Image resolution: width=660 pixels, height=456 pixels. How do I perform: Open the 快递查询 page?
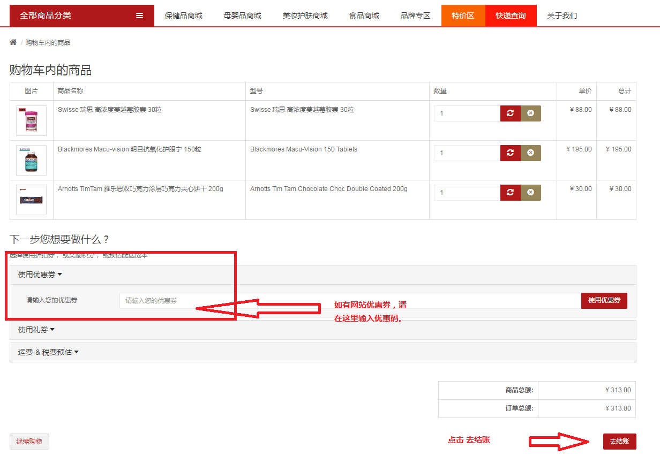[x=510, y=16]
